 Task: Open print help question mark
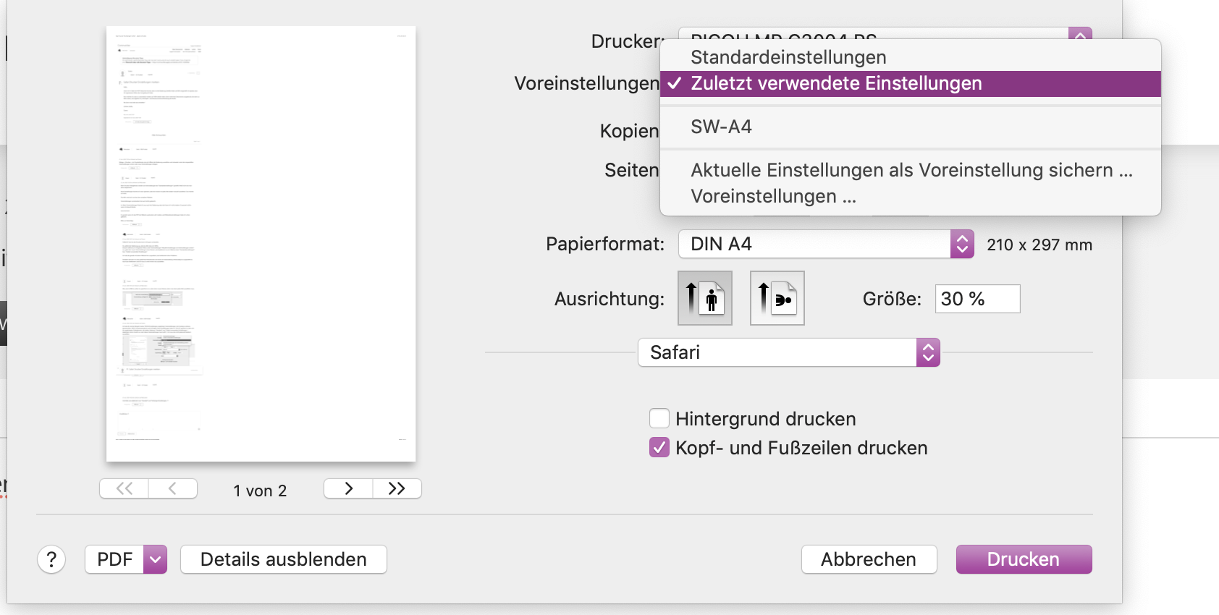click(51, 559)
